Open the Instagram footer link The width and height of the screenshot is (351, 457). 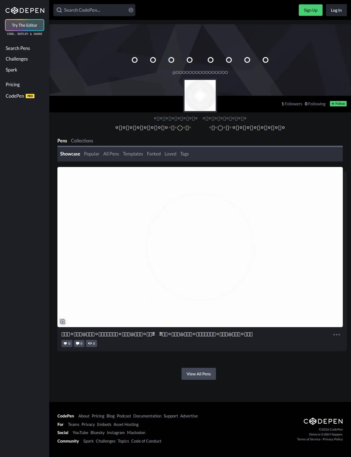(116, 433)
